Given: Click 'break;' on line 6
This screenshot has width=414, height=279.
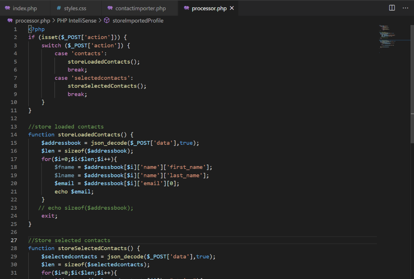Looking at the screenshot, I should coord(77,70).
